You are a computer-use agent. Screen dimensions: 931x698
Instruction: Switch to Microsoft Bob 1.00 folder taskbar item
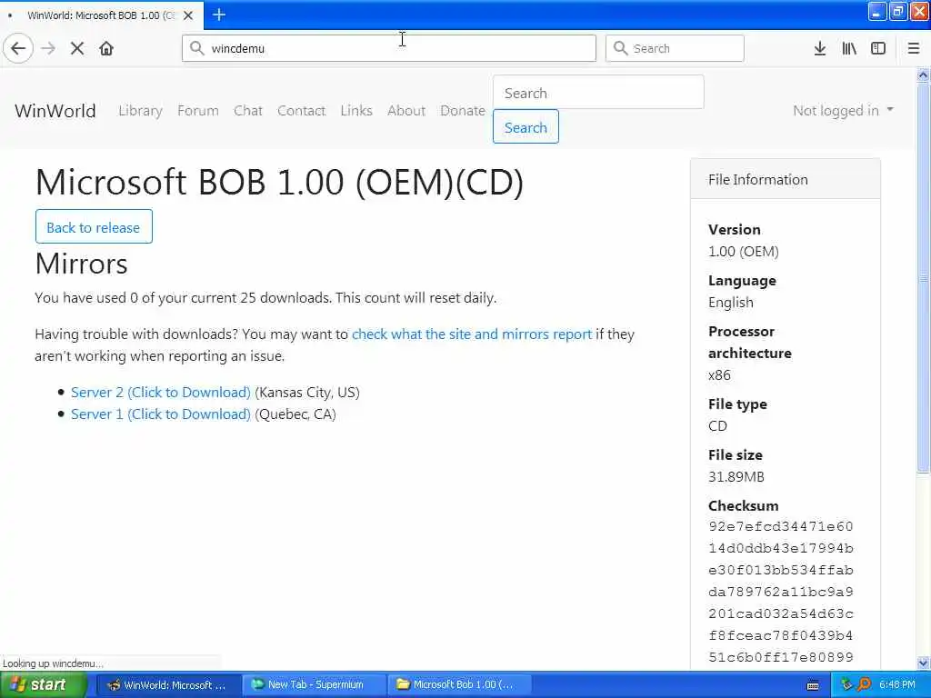pyautogui.click(x=460, y=684)
